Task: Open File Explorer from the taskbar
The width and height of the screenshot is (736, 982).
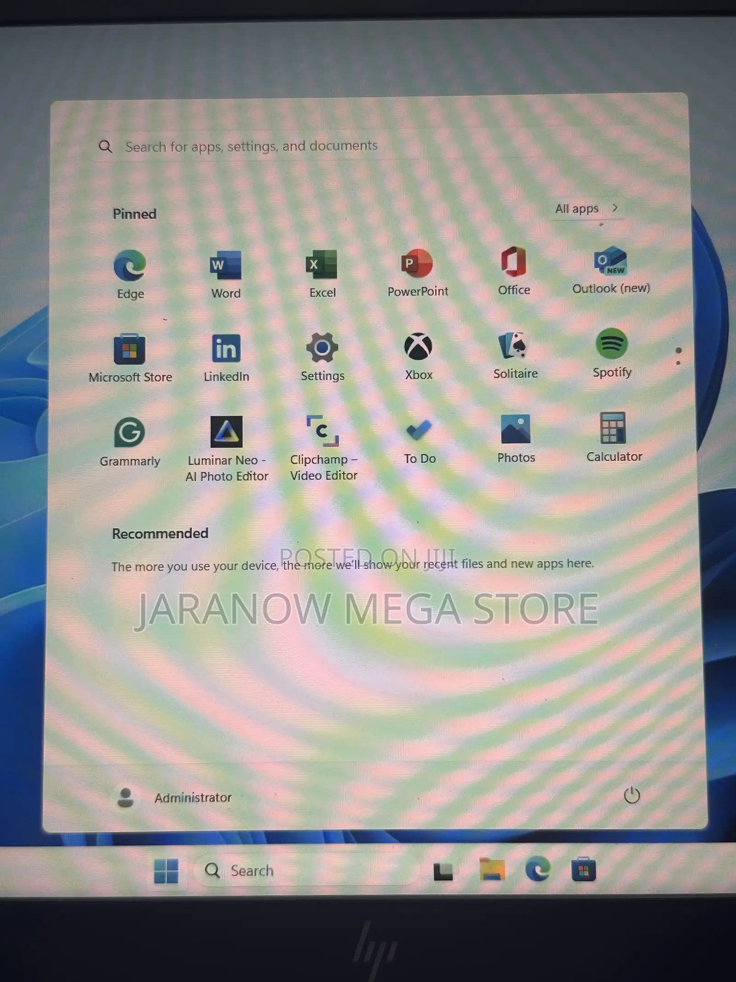Action: pos(491,870)
